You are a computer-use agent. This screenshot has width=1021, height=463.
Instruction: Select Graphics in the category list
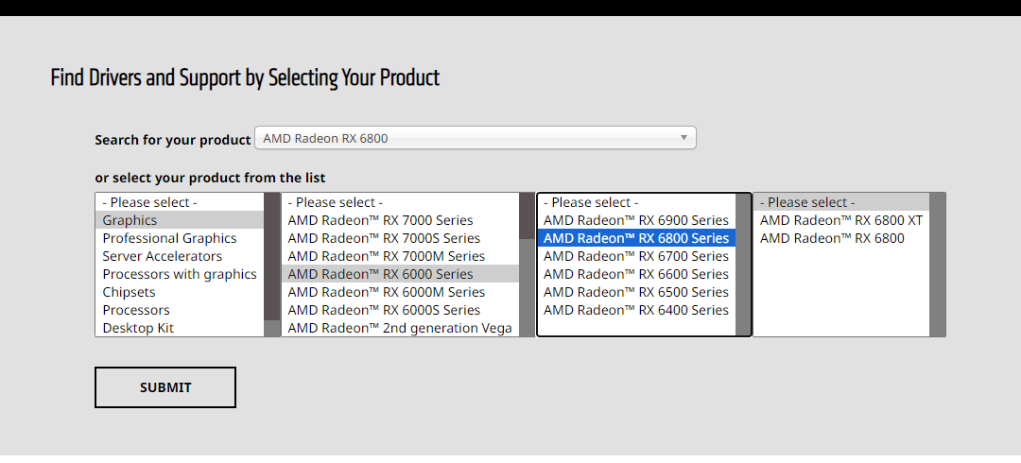130,220
